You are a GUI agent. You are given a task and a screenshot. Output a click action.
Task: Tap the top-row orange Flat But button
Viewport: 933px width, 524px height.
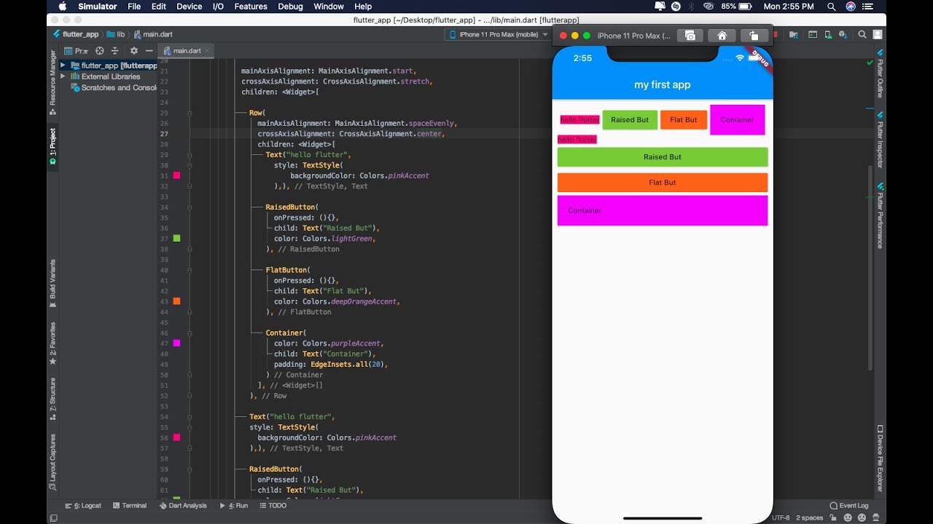pos(684,120)
